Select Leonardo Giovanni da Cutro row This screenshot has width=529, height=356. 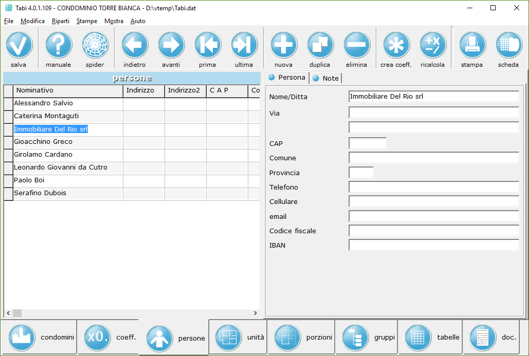[x=61, y=167]
